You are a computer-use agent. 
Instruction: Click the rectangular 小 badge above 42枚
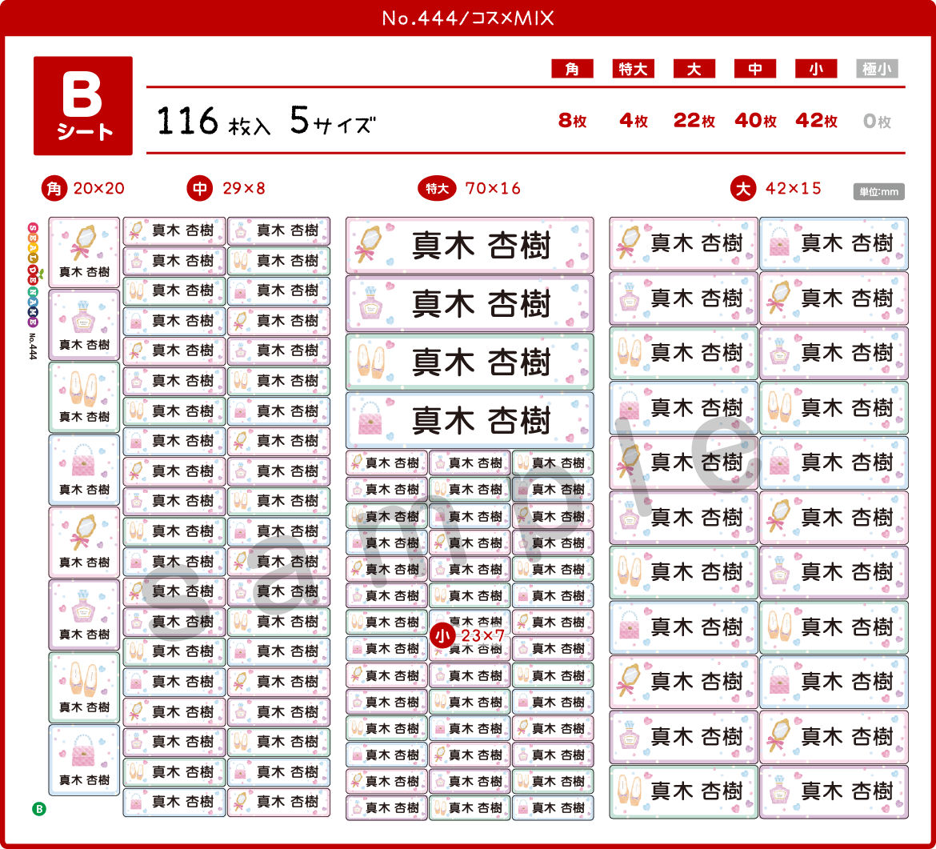pos(815,70)
